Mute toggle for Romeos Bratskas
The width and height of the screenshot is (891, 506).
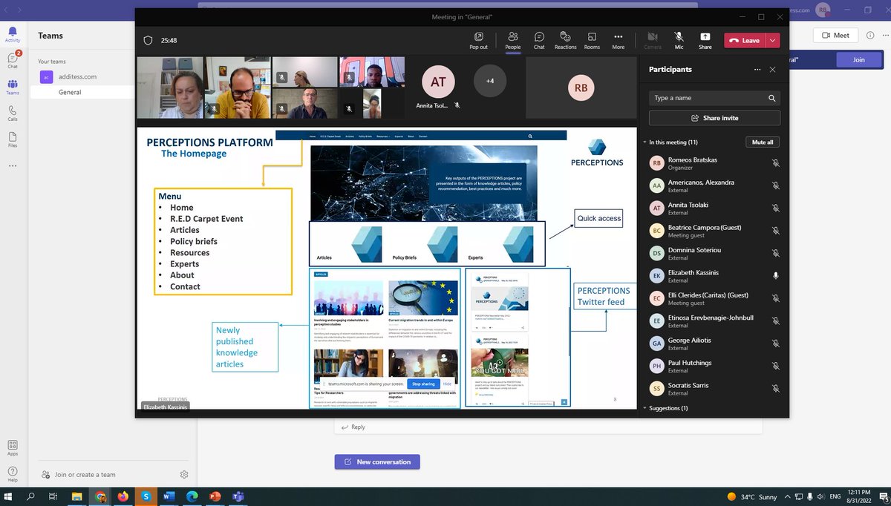pos(775,163)
